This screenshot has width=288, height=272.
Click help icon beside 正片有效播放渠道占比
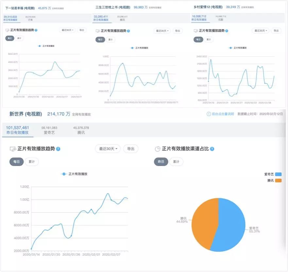coord(212,149)
